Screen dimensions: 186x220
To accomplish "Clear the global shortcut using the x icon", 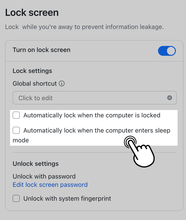I will pos(170,98).
